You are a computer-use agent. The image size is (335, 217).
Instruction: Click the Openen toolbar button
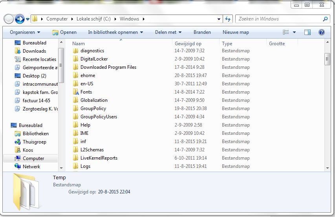[64, 32]
